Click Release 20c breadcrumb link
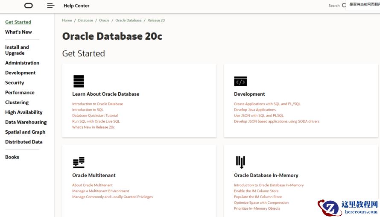Viewport: 380px width, 217px height. click(x=156, y=20)
